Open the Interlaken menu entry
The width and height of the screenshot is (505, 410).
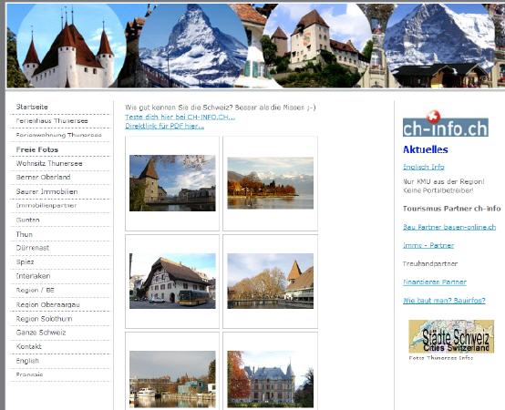pyautogui.click(x=33, y=276)
